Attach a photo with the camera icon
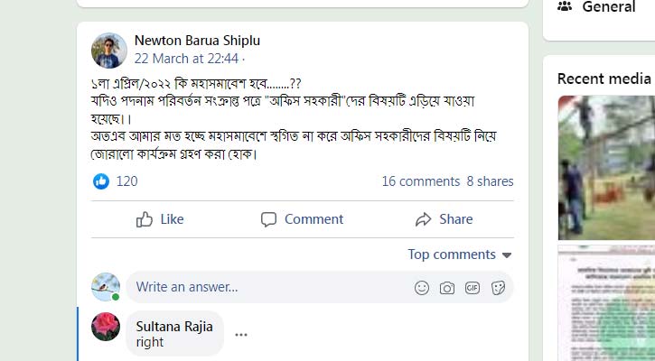 (x=446, y=288)
